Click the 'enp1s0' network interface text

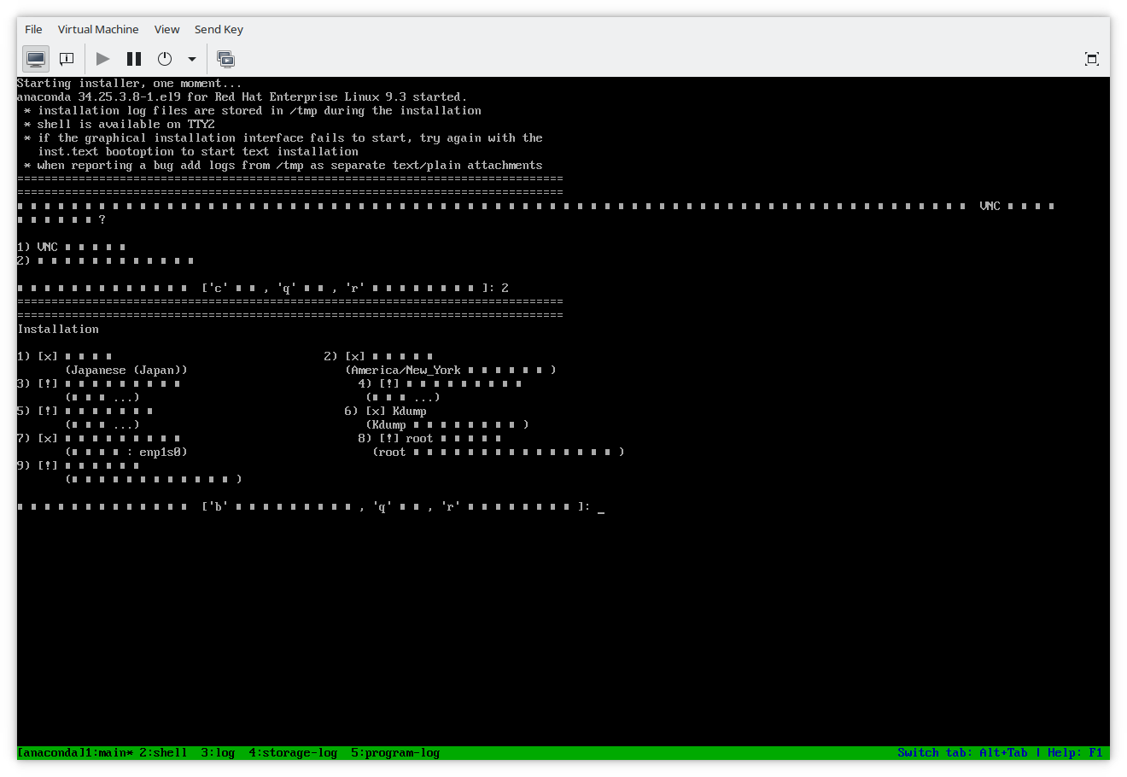pyautogui.click(x=160, y=453)
